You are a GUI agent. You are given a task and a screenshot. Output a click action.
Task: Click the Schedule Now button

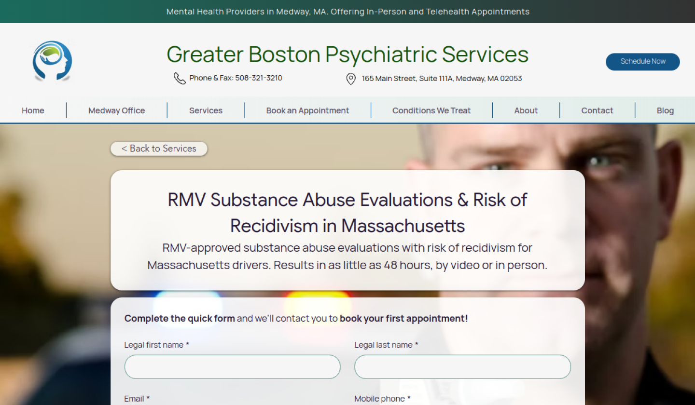643,62
